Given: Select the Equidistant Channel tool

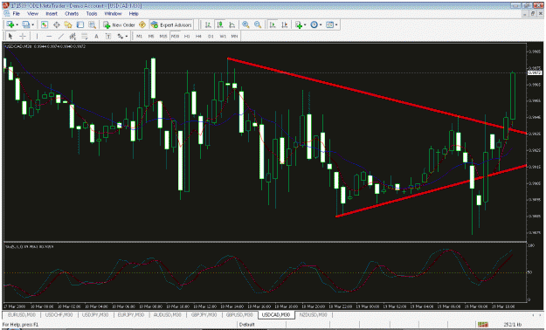Looking at the screenshot, I should pyautogui.click(x=73, y=36).
